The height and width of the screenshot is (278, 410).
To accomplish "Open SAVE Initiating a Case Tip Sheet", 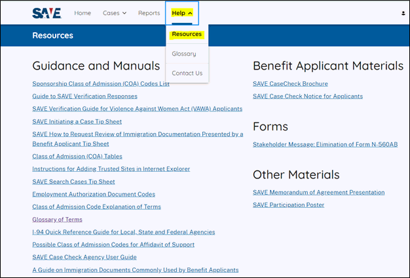I will (x=77, y=122).
